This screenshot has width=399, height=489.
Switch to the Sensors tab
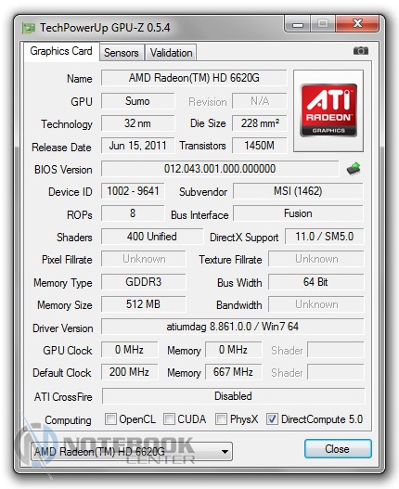point(122,52)
